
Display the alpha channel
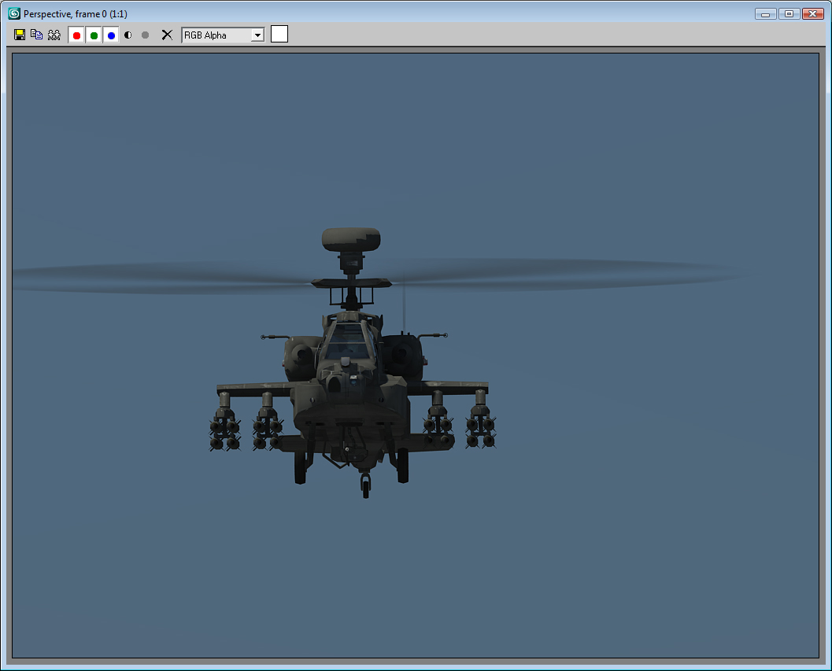128,35
